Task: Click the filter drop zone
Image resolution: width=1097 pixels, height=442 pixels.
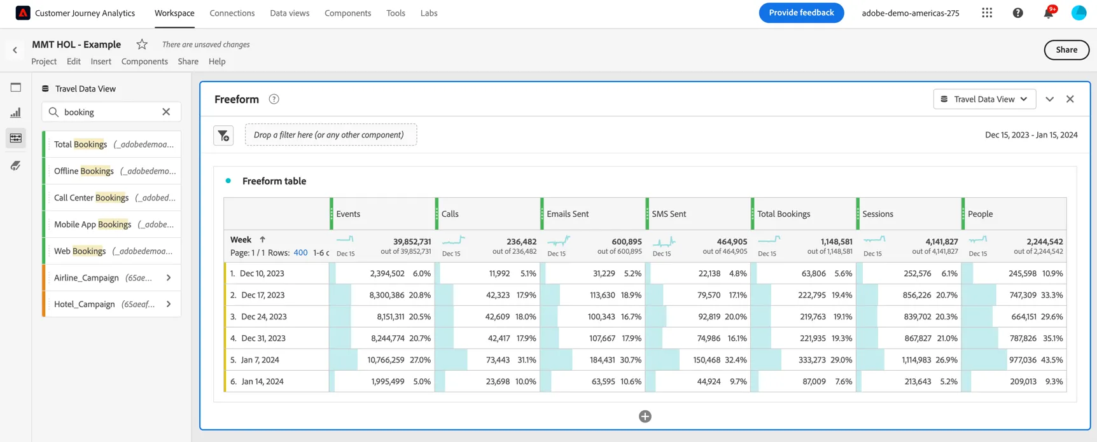Action: coord(331,135)
